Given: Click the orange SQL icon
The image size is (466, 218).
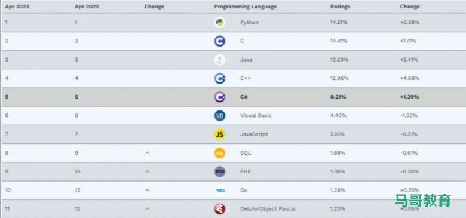Looking at the screenshot, I should pos(220,153).
